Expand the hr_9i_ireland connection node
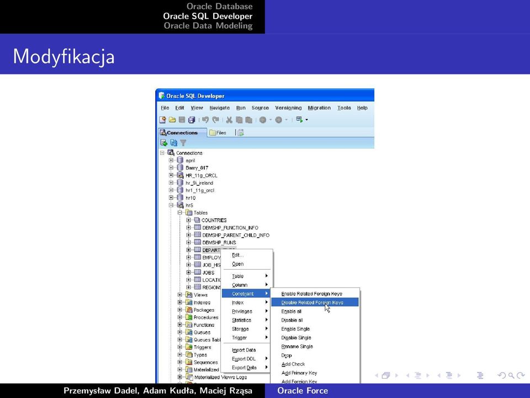The width and height of the screenshot is (530, 398). pyautogui.click(x=171, y=183)
